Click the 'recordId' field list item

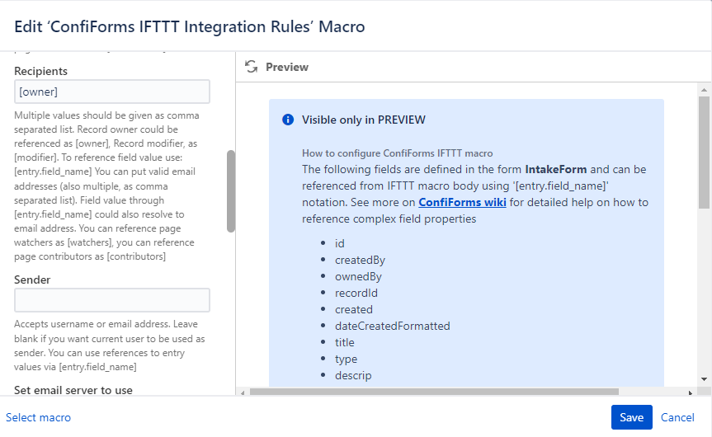[356, 294]
